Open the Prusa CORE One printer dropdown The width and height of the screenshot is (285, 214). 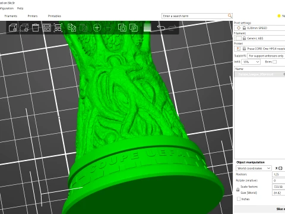(x=259, y=49)
